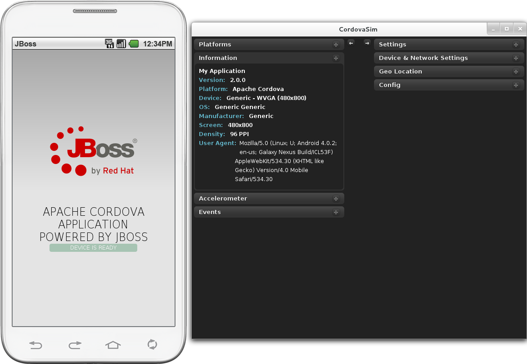Image resolution: width=527 pixels, height=364 pixels.
Task: Click move handle on Device & Network Settings
Action: coord(516,58)
